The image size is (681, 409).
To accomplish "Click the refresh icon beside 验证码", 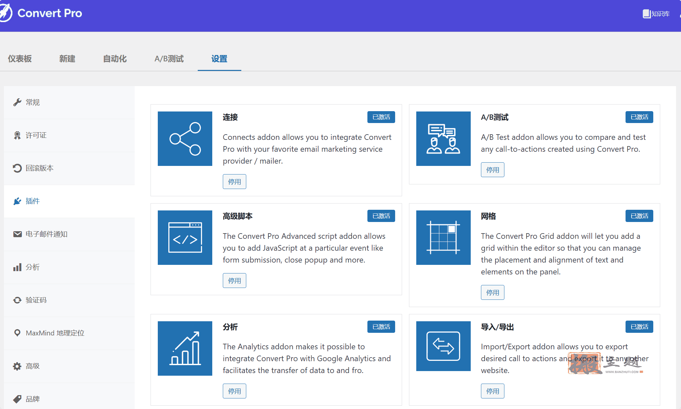I will [17, 300].
